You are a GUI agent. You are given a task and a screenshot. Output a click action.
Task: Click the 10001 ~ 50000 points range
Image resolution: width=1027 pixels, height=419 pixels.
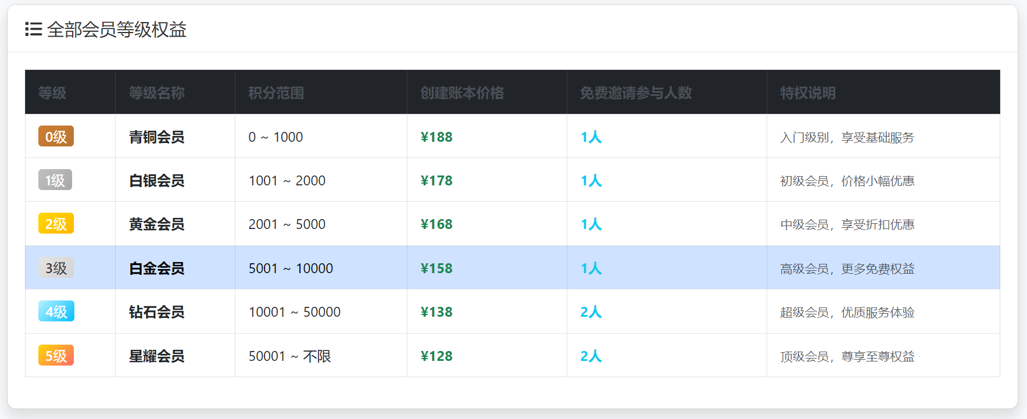295,312
